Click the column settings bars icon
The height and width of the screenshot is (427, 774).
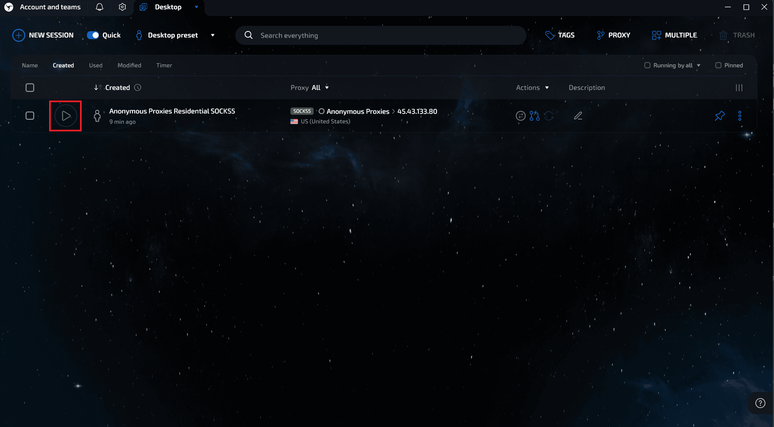pos(739,88)
